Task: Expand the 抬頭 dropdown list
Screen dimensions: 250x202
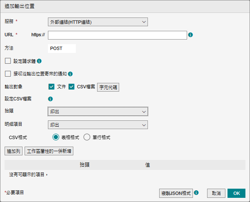Action: click(x=98, y=112)
